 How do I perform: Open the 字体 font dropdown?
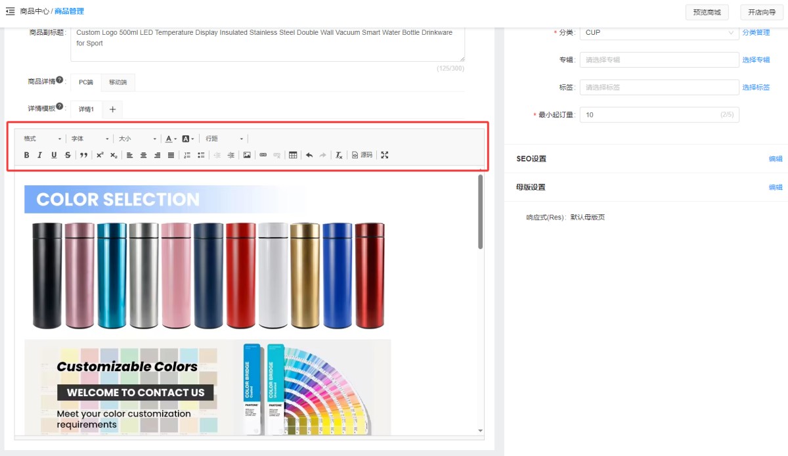tap(90, 139)
